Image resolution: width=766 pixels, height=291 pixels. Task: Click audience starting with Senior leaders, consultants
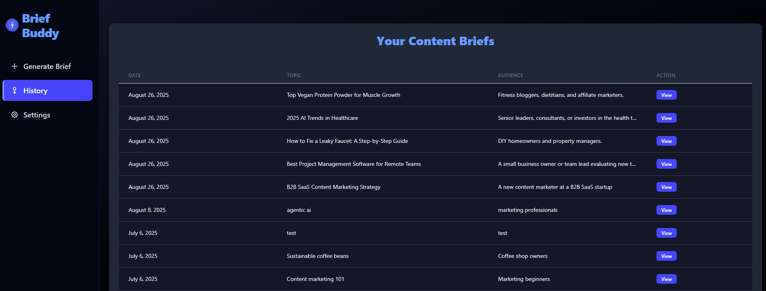(567, 118)
